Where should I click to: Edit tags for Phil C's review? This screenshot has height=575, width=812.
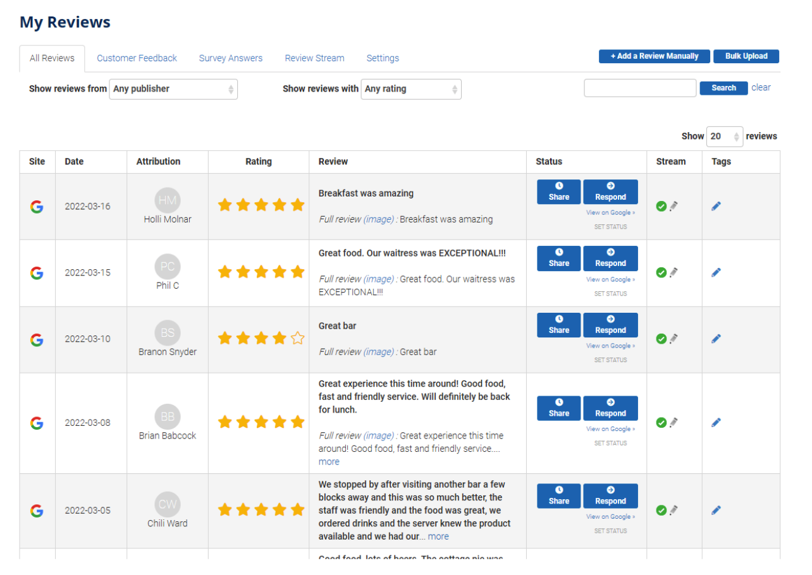click(x=716, y=272)
